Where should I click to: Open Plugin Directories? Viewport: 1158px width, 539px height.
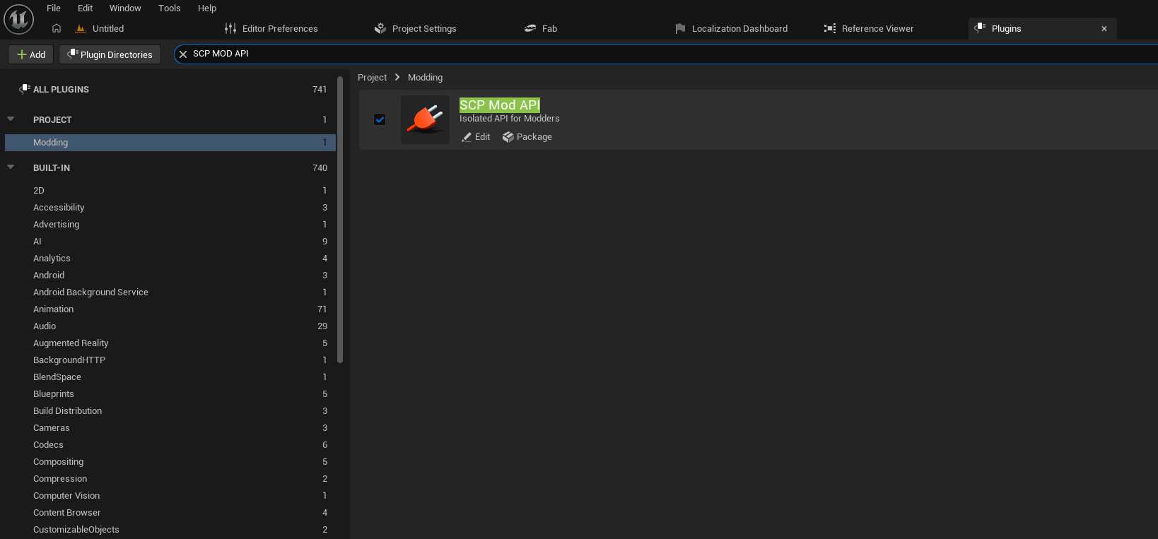(110, 54)
